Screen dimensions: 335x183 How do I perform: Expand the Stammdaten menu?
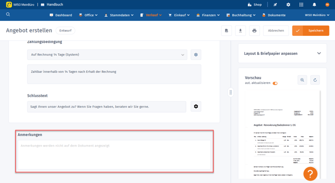point(119,15)
